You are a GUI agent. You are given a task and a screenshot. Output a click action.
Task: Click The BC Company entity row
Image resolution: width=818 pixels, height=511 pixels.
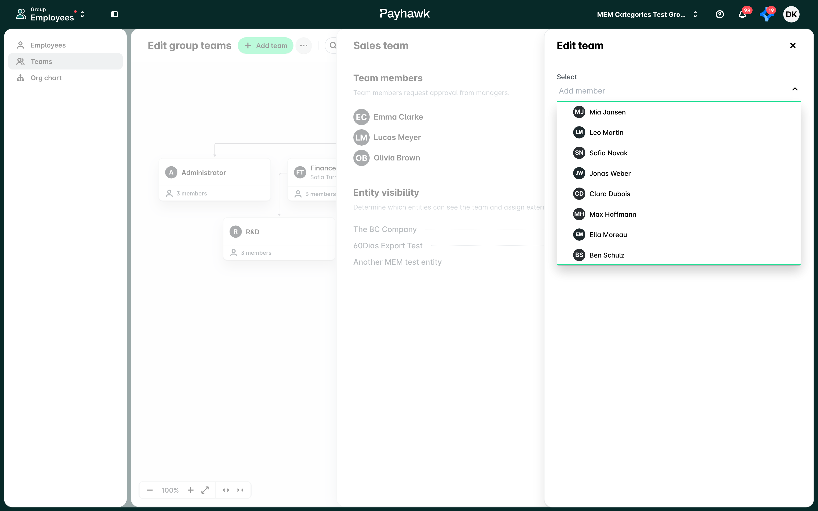click(x=448, y=229)
